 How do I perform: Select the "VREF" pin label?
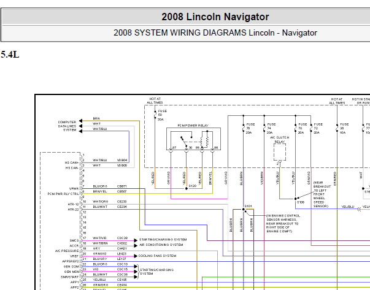74,256
